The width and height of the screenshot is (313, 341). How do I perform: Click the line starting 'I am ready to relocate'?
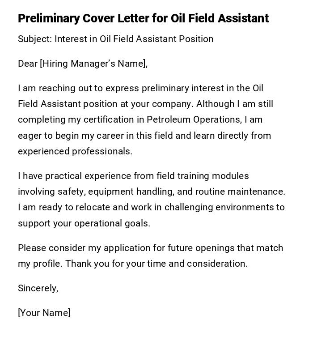pyautogui.click(x=151, y=207)
